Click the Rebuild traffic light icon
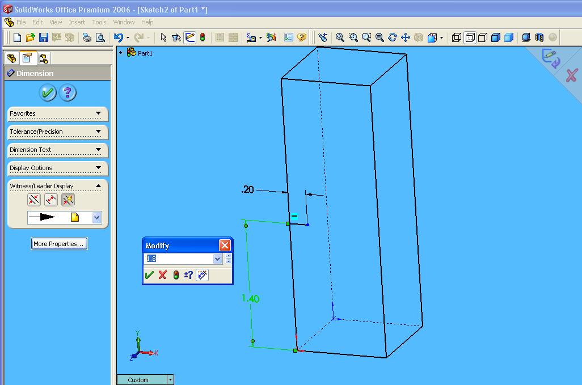Viewport: 582px width, 385px height. (203, 37)
